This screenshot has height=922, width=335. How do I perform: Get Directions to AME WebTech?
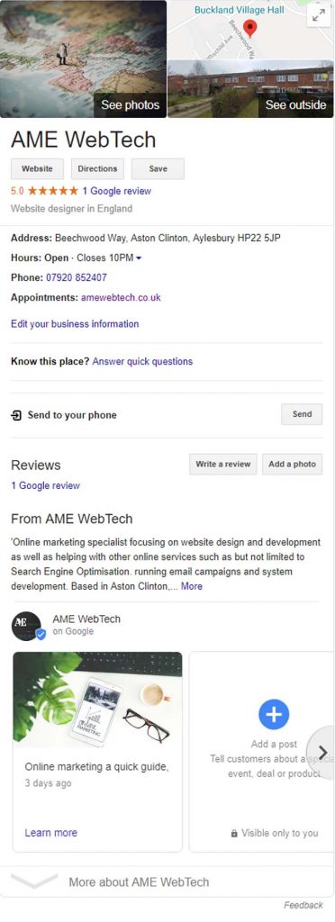tap(97, 168)
